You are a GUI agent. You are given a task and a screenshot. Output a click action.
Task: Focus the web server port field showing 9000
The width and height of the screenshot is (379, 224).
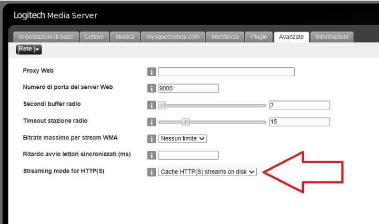[x=188, y=88]
